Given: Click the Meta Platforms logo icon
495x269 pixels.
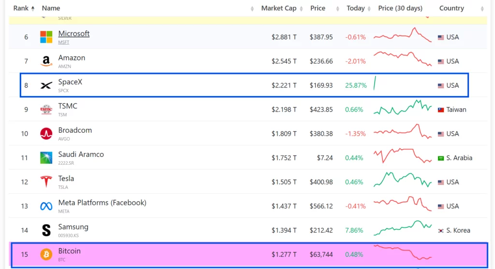Looking at the screenshot, I should pos(46,206).
